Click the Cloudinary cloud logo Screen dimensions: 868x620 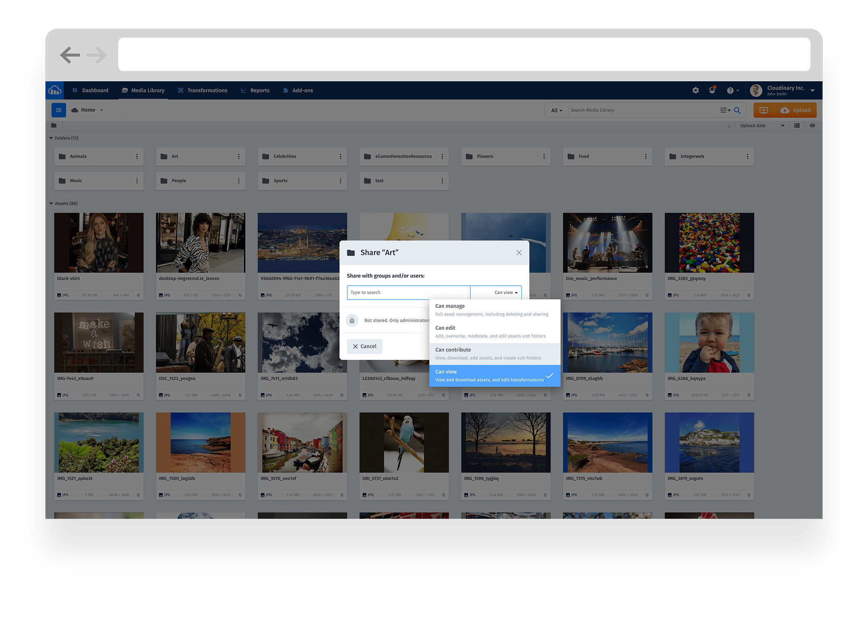point(55,90)
